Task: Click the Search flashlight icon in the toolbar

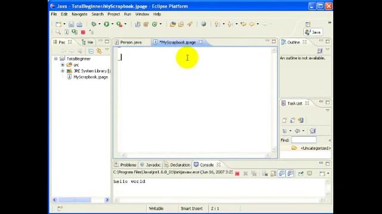Action: click(190, 24)
